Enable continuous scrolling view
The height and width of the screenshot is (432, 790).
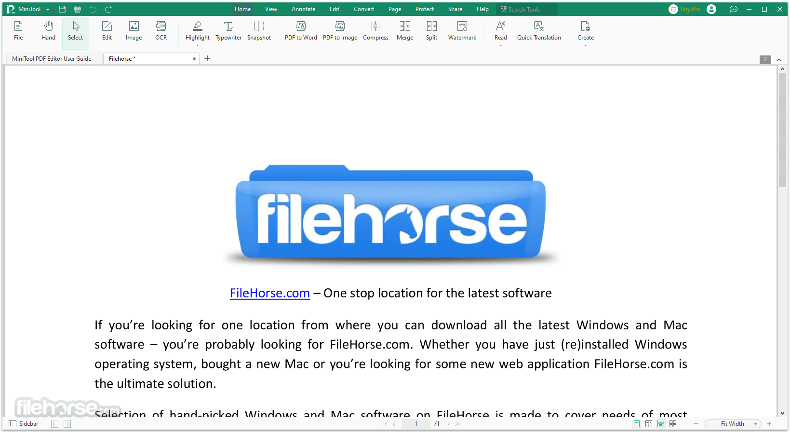pyautogui.click(x=661, y=424)
